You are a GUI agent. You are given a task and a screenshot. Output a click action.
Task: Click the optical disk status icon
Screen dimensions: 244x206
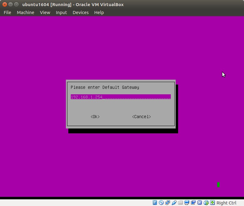[x=161, y=203]
